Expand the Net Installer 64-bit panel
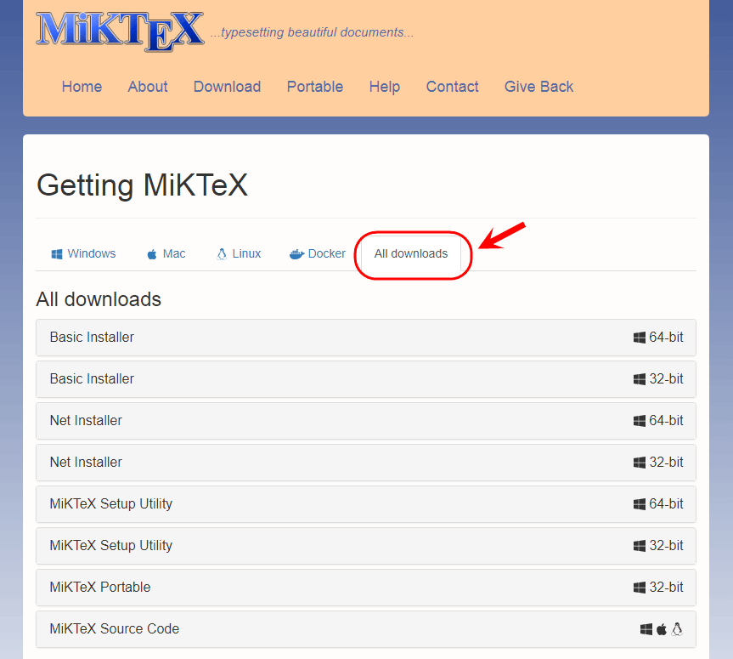The width and height of the screenshot is (733, 659). [366, 421]
